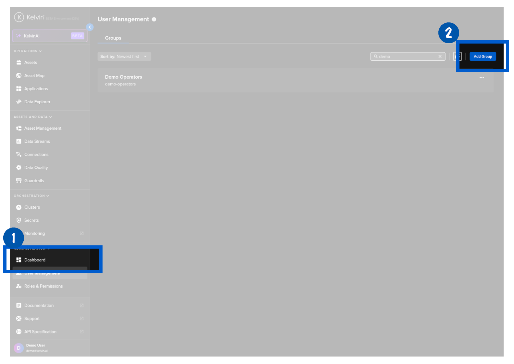Open Demo Operators group options menu
The height and width of the screenshot is (364, 514).
[x=482, y=78]
